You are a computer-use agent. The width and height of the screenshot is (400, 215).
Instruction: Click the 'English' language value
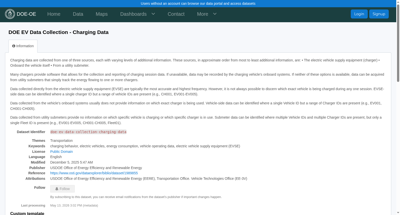[x=56, y=157]
